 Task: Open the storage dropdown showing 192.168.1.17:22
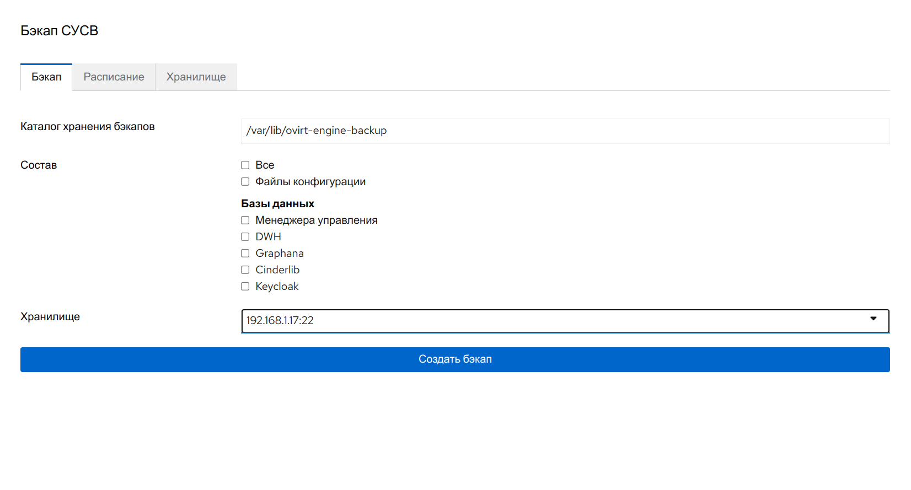coord(551,321)
